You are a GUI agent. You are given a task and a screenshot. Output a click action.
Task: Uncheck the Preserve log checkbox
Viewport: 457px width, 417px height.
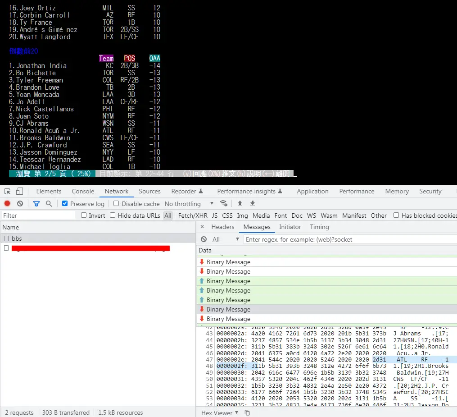click(x=65, y=204)
